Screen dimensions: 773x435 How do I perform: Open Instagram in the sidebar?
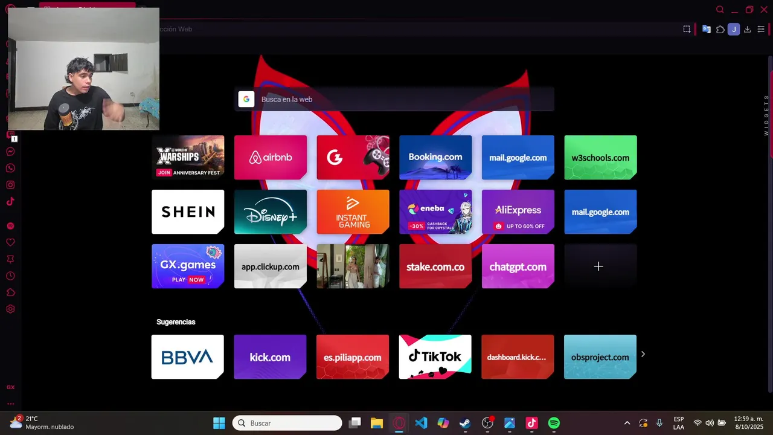[x=10, y=185]
